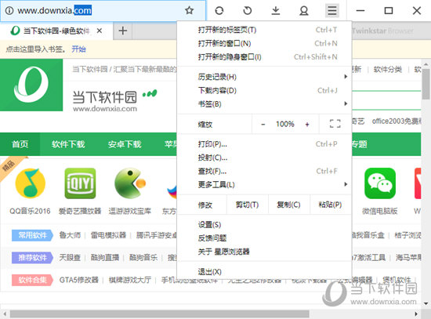Open a new tab with the plus button
Viewport: 431px width, 319px height.
(x=122, y=31)
